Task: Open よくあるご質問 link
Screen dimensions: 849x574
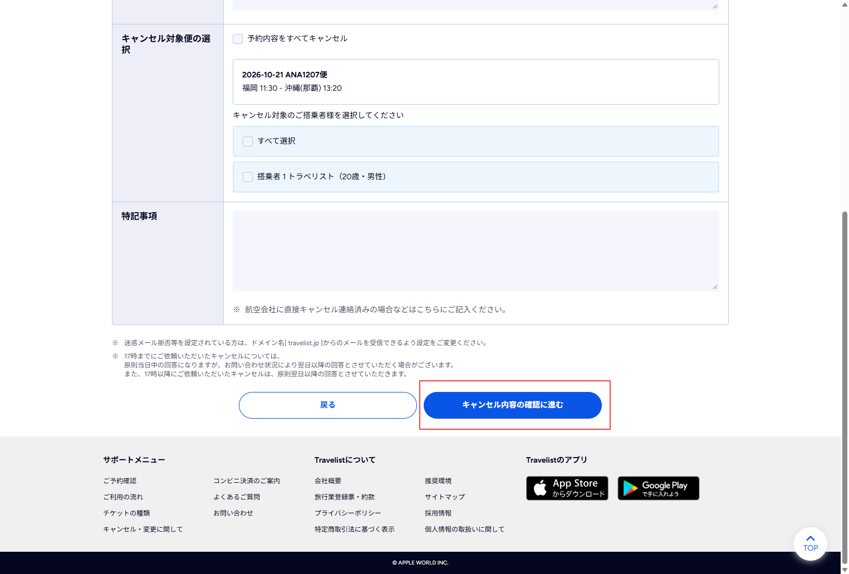Action: [x=237, y=497]
